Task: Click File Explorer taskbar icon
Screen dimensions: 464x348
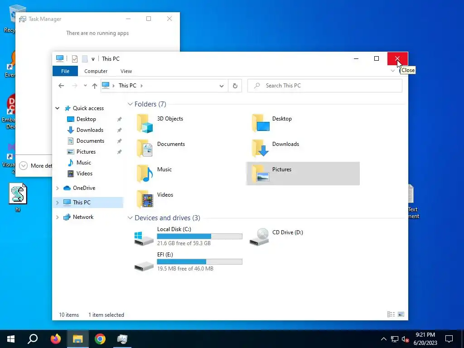Action: tap(78, 339)
